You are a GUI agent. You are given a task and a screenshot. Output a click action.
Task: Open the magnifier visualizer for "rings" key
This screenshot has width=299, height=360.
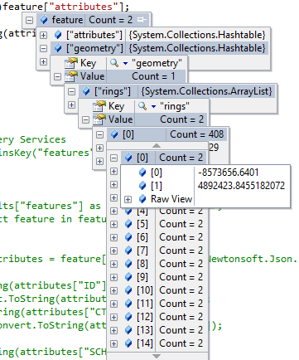[142, 106]
